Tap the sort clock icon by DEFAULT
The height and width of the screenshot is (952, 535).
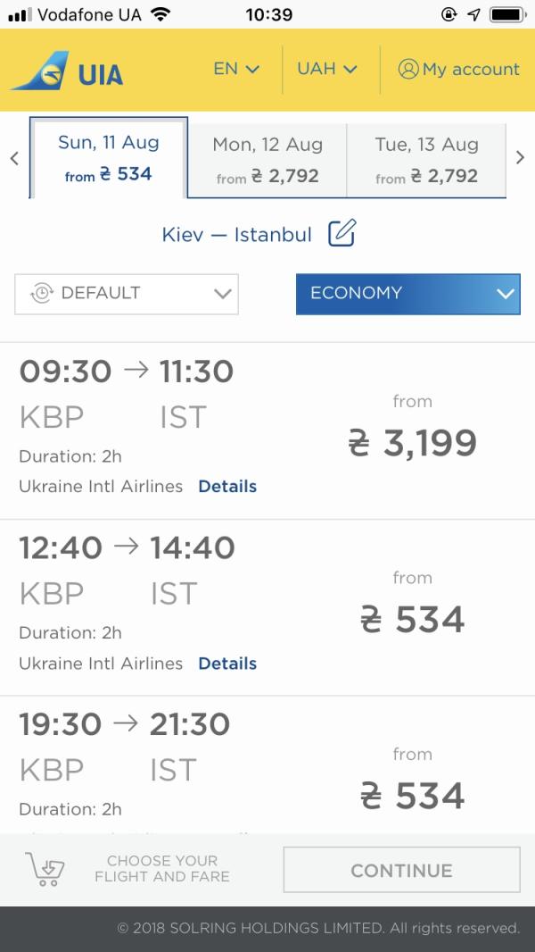(42, 293)
